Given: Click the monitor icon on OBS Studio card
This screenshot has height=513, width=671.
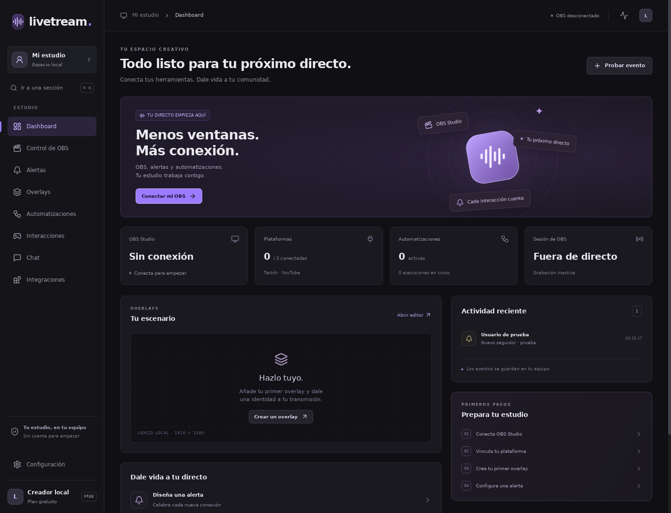Looking at the screenshot, I should point(235,239).
